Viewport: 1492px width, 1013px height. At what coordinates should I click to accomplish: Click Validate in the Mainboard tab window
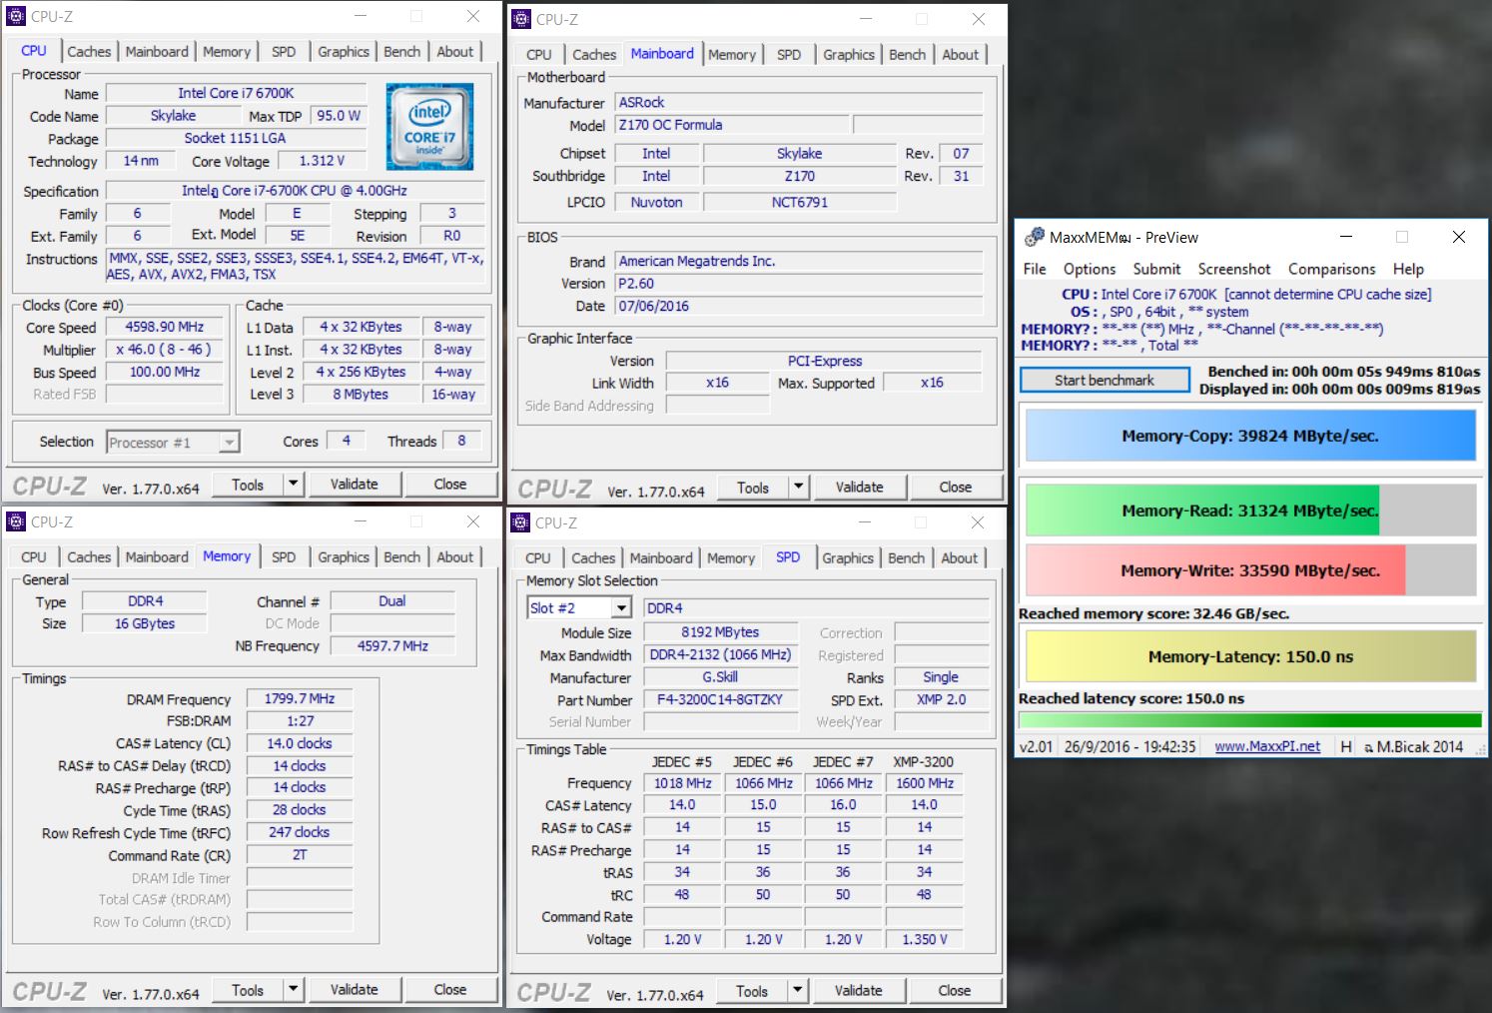tap(860, 488)
